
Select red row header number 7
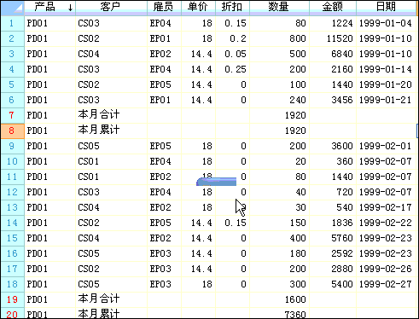13,115
